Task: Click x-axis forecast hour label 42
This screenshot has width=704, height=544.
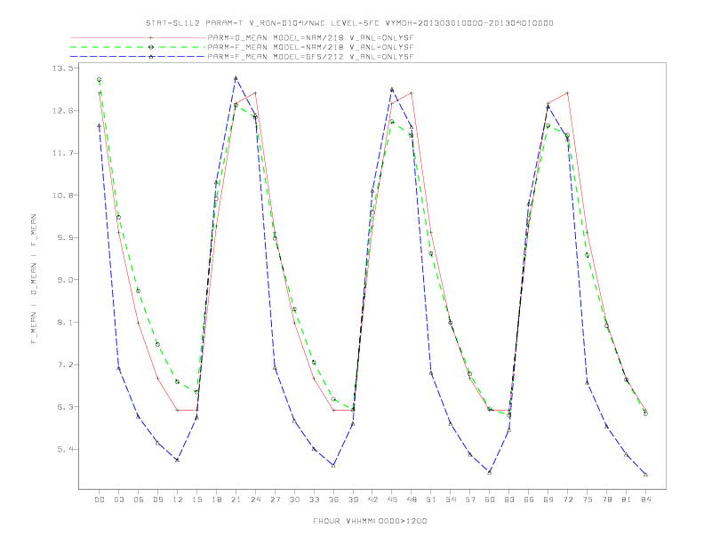Action: coord(372,500)
